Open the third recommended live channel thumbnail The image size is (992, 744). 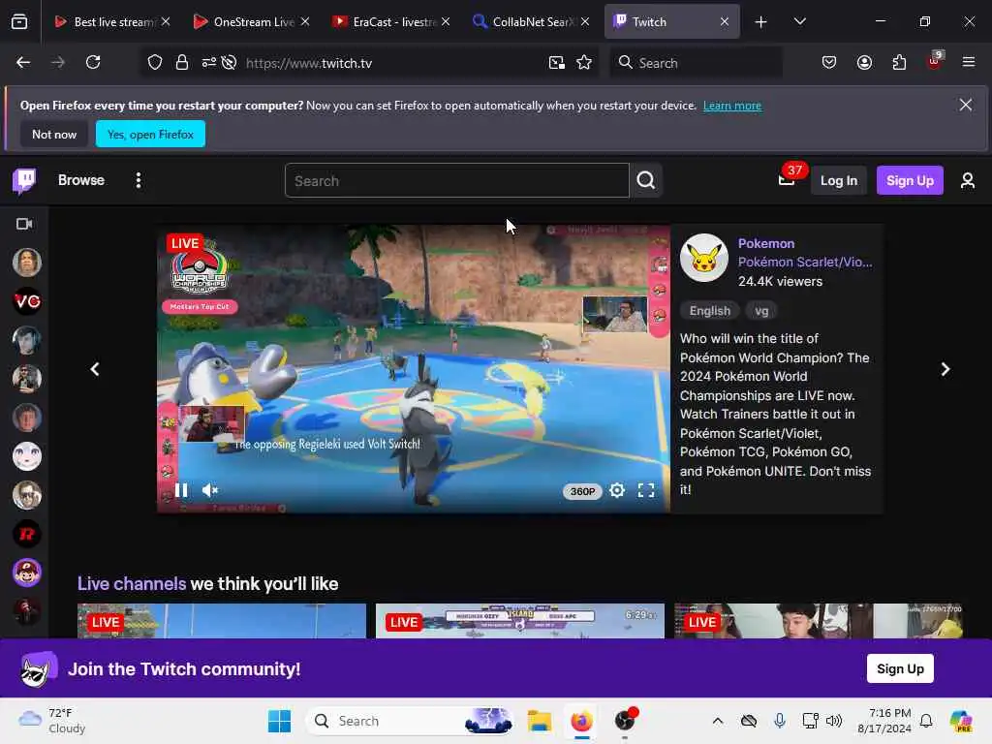point(819,621)
